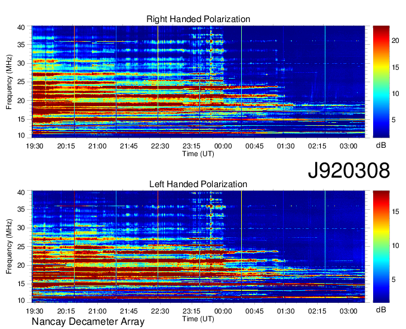The image size is (406, 329).
Task: Click the 15 value on the bottom color scale
Action: (395, 212)
